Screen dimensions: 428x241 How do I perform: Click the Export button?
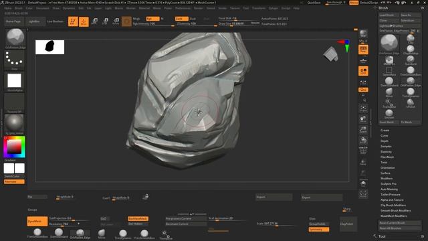coord(322,197)
